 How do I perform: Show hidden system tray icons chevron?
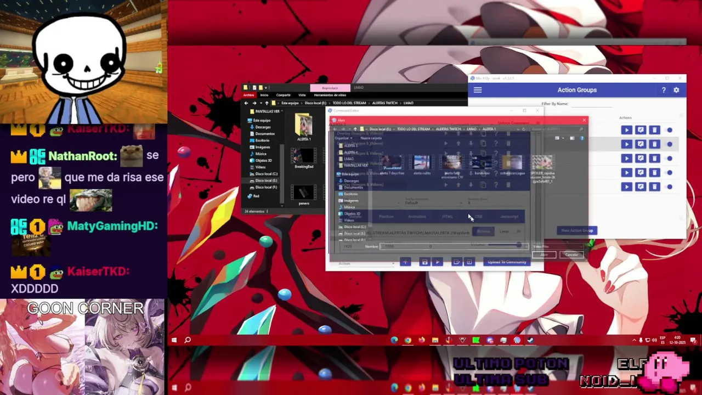634,340
